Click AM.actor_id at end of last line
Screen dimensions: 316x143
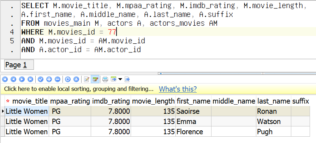118,49
